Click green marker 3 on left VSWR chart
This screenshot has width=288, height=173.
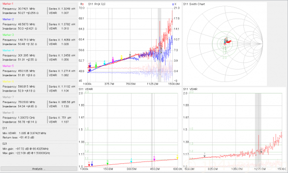108,162
